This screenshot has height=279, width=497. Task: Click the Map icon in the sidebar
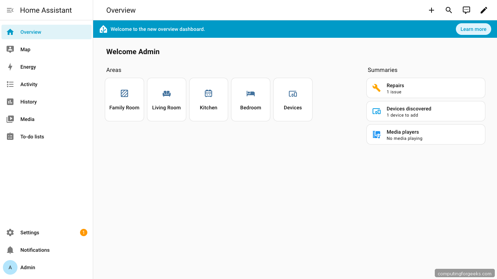click(10, 49)
